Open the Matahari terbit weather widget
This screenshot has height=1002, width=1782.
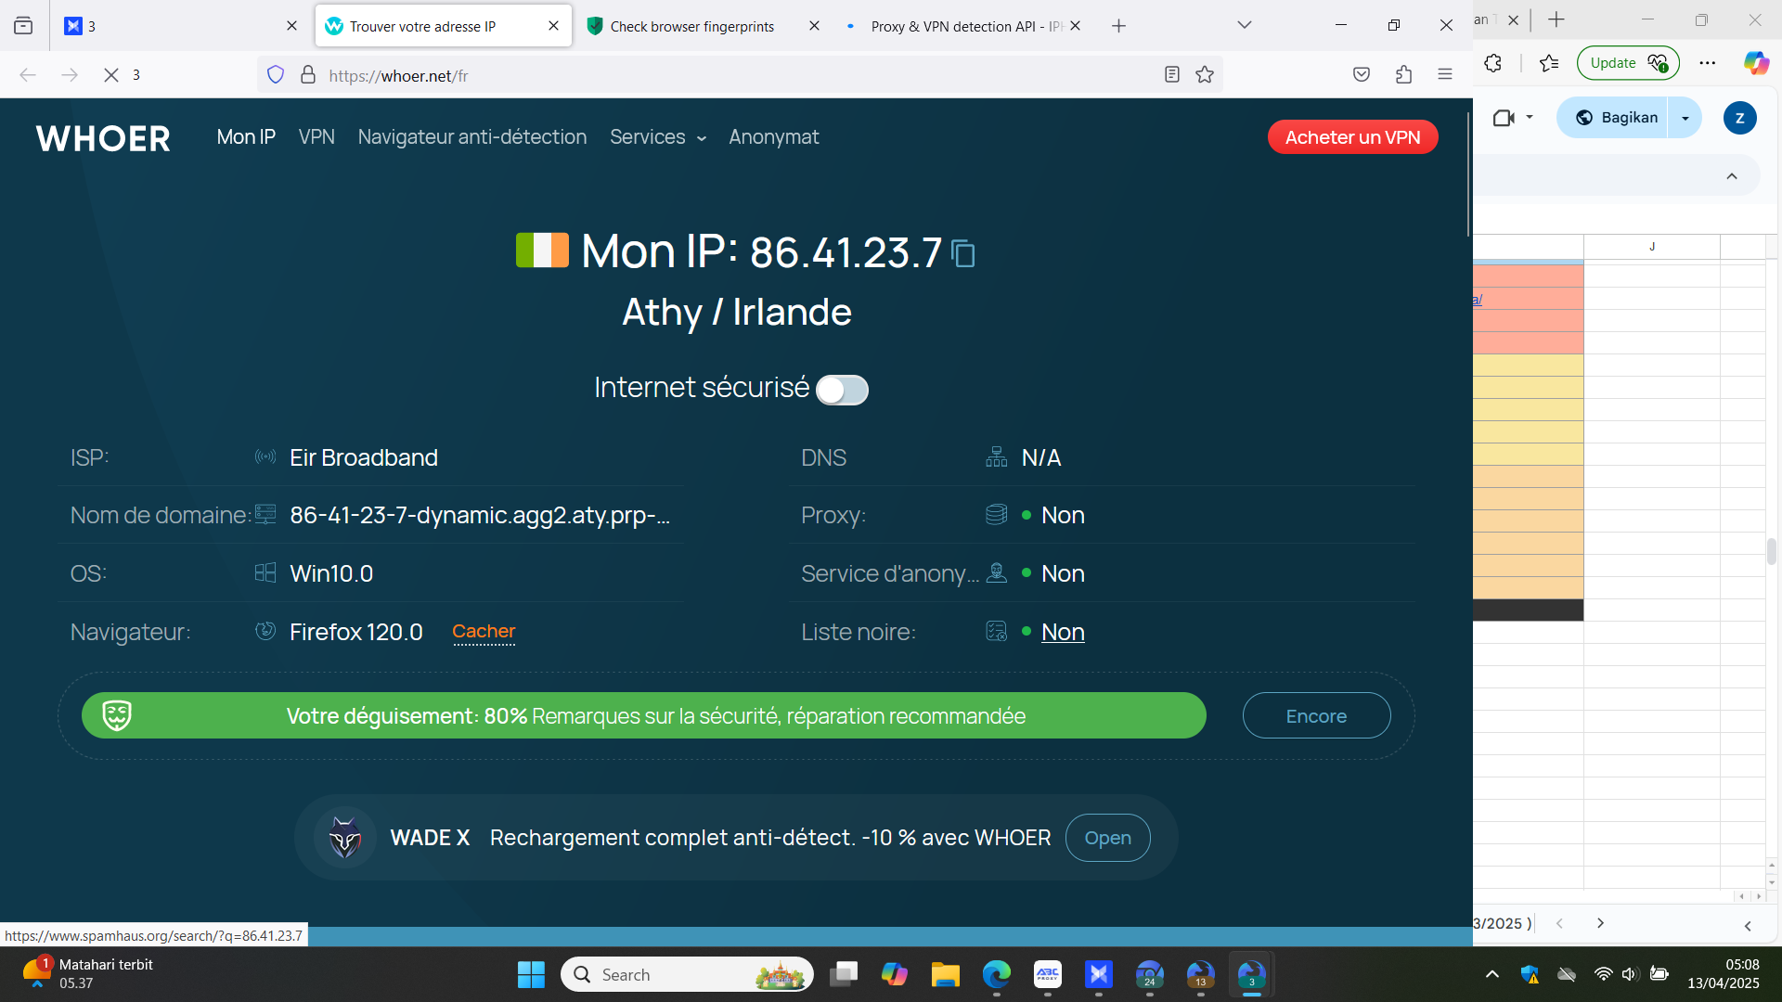pyautogui.click(x=88, y=974)
